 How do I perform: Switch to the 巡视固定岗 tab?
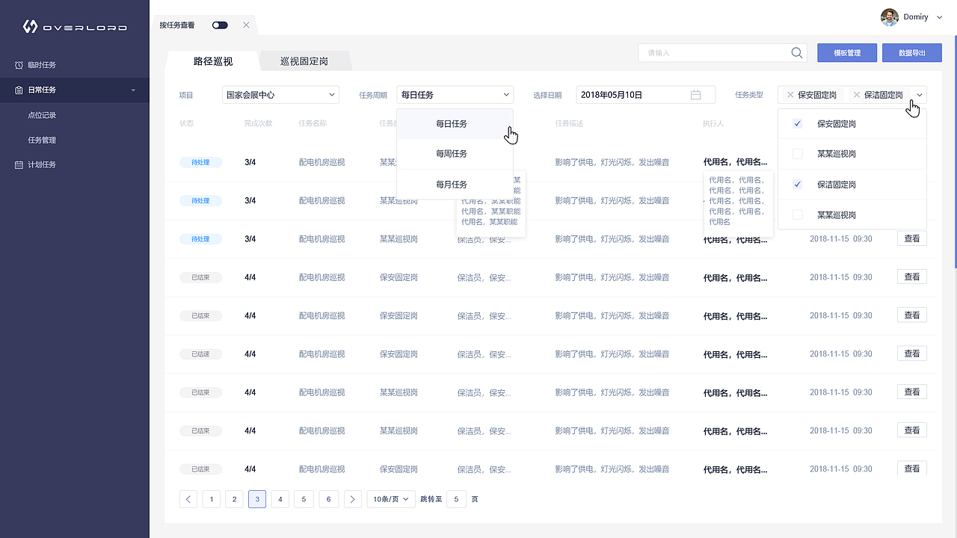point(304,61)
